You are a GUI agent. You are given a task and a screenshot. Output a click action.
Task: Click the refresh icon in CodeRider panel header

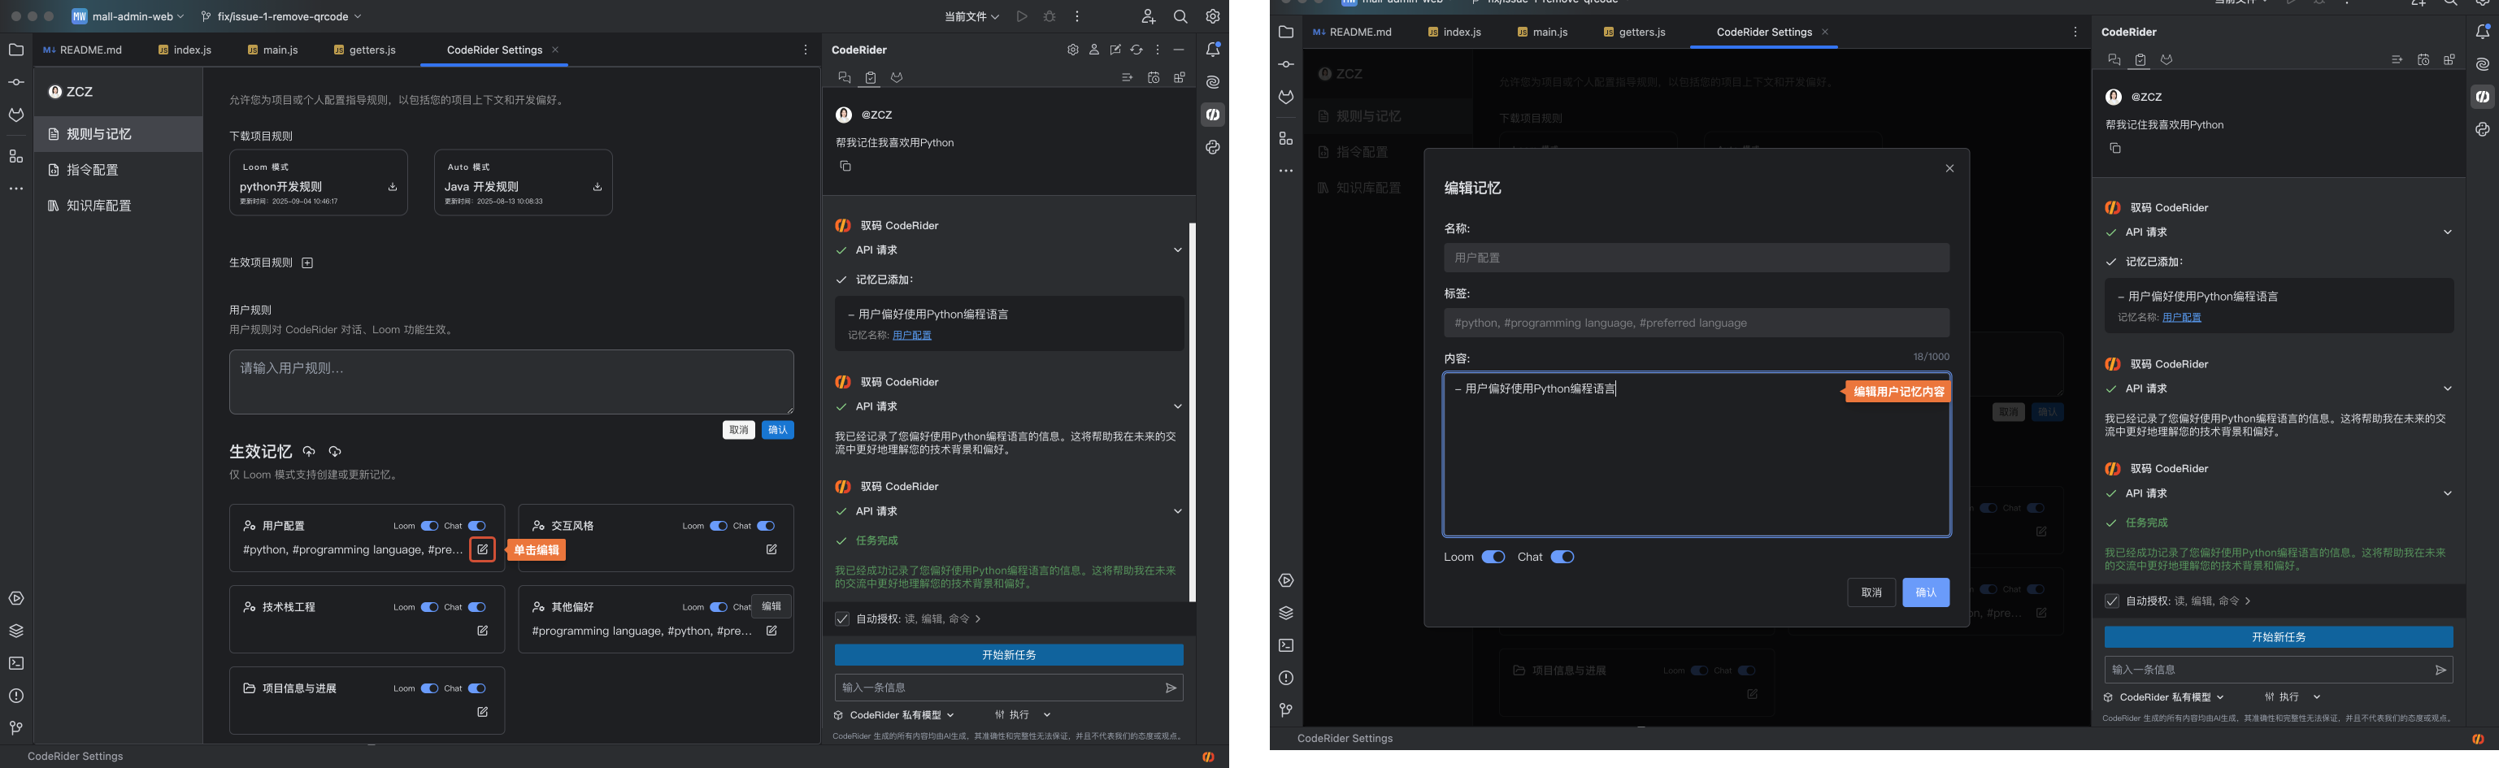point(1136,50)
